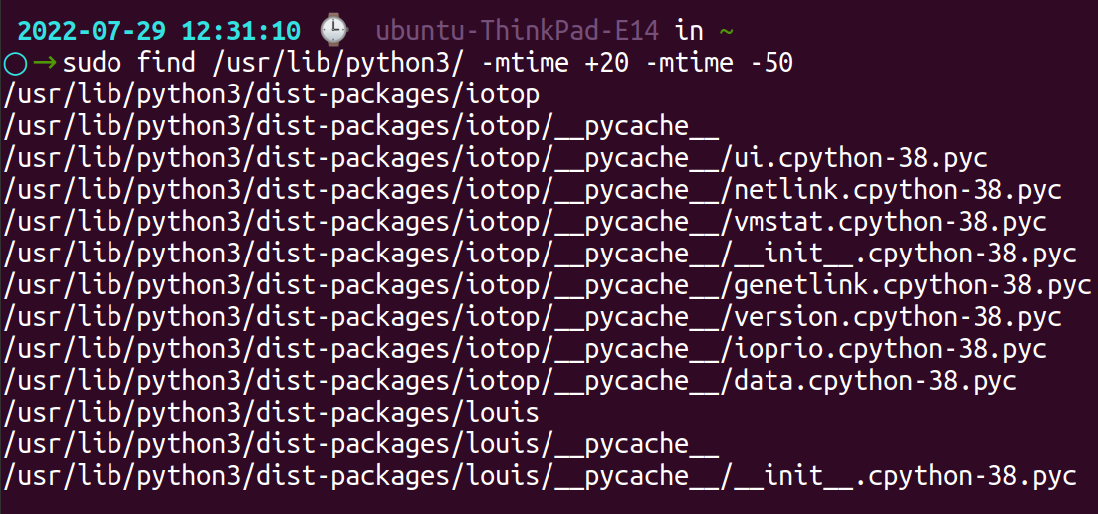Click the iotop/__pycache__ directory line
The image size is (1098, 514).
pos(361,127)
